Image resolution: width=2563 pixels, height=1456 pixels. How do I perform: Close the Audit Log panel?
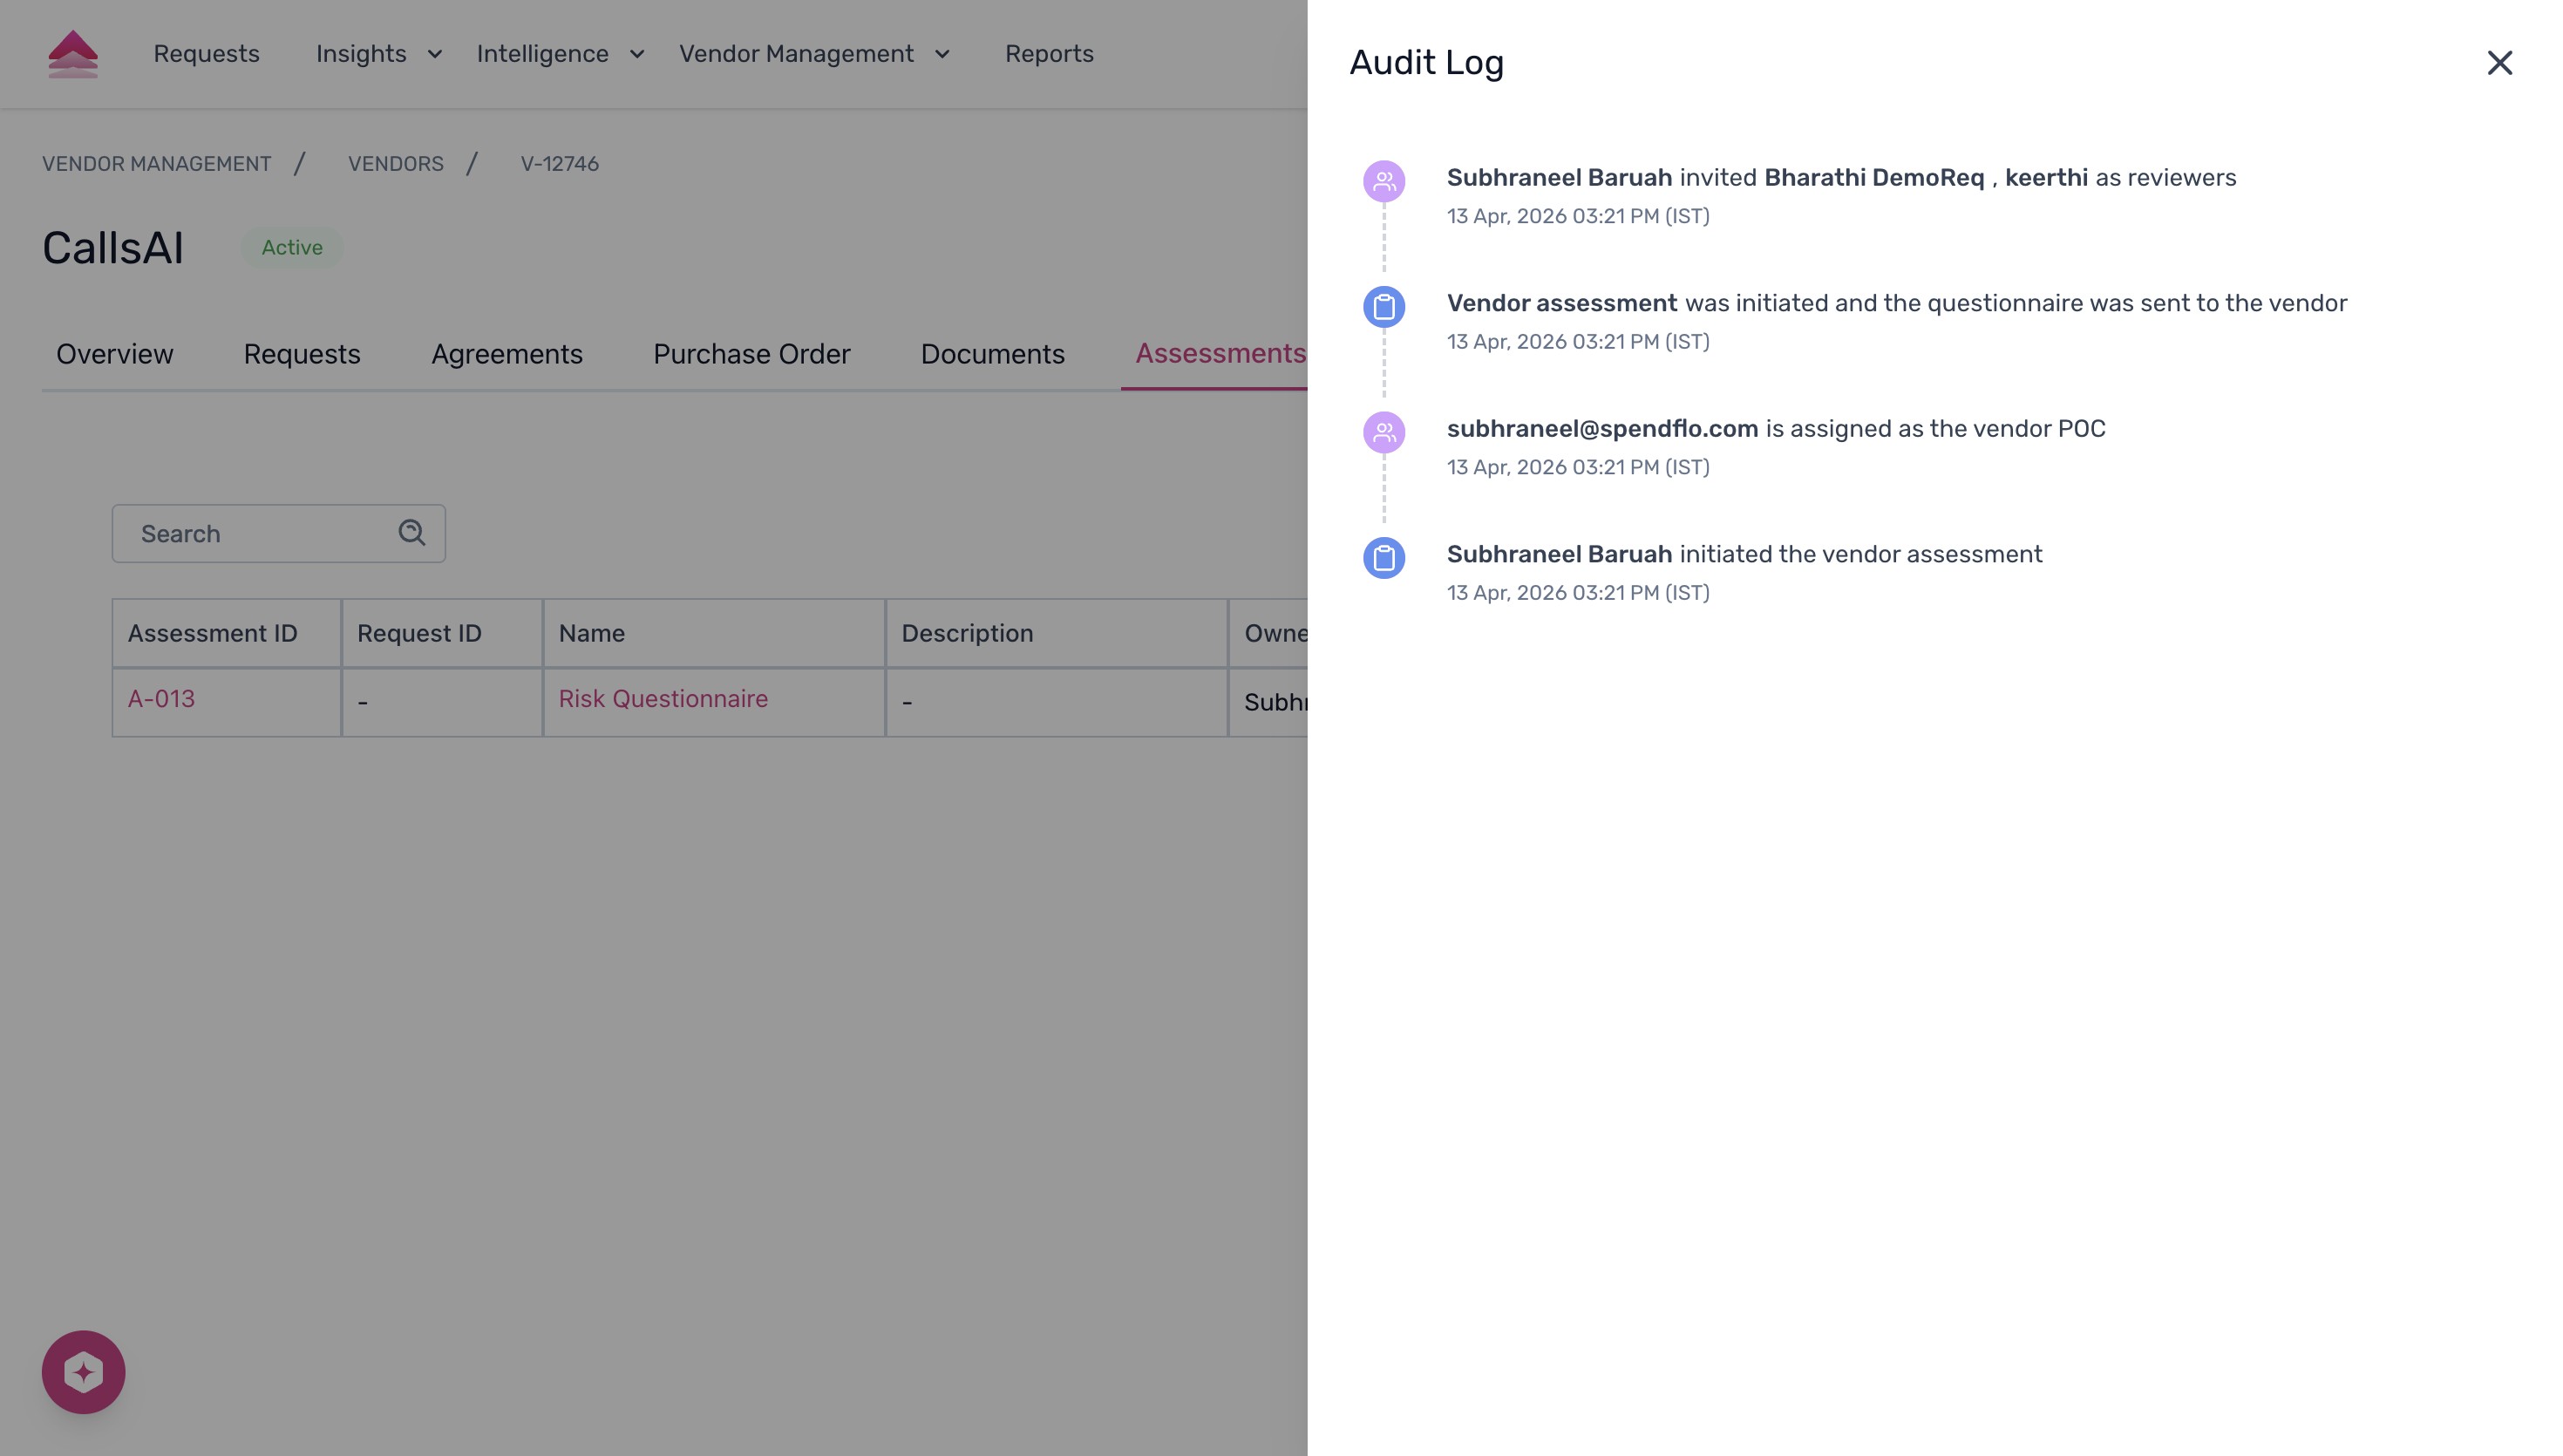(2500, 62)
